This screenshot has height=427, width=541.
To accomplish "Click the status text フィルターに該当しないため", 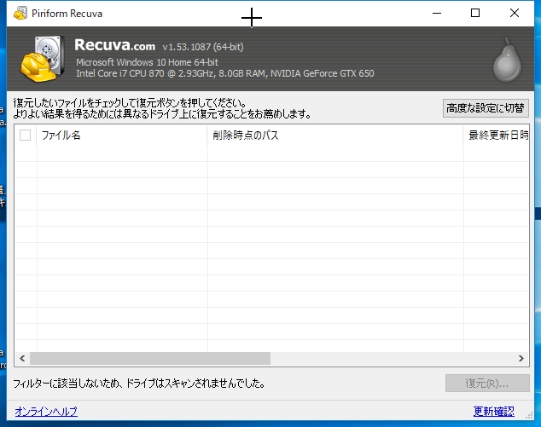I will 139,384.
